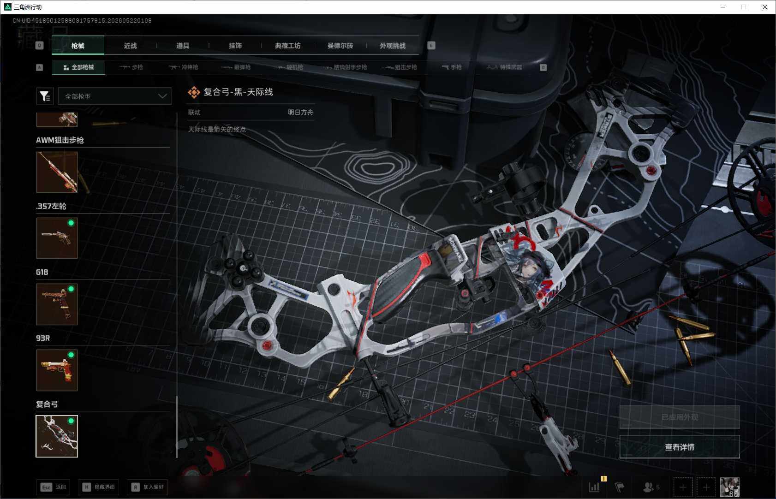Select the partially visible top skin thumbnail
This screenshot has width=776, height=499.
(57, 119)
